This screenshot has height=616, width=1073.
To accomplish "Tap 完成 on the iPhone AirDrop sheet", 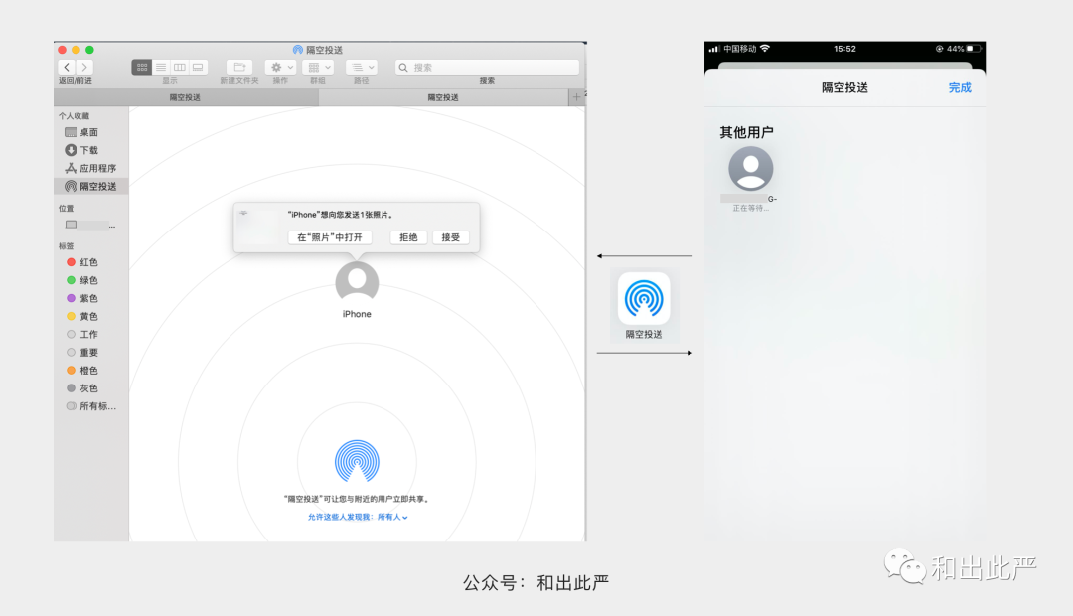I will 960,87.
